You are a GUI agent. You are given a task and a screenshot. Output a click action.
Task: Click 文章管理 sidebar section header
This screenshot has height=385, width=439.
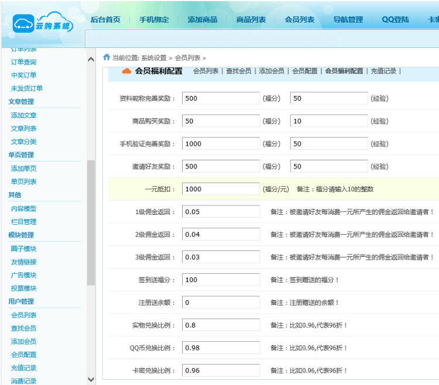(x=21, y=102)
